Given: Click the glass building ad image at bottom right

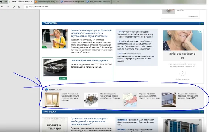Looking at the screenshot, I should click(182, 125).
